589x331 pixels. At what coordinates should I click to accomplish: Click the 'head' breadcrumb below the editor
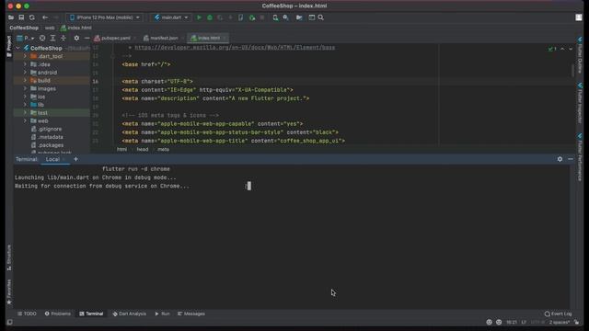point(143,149)
